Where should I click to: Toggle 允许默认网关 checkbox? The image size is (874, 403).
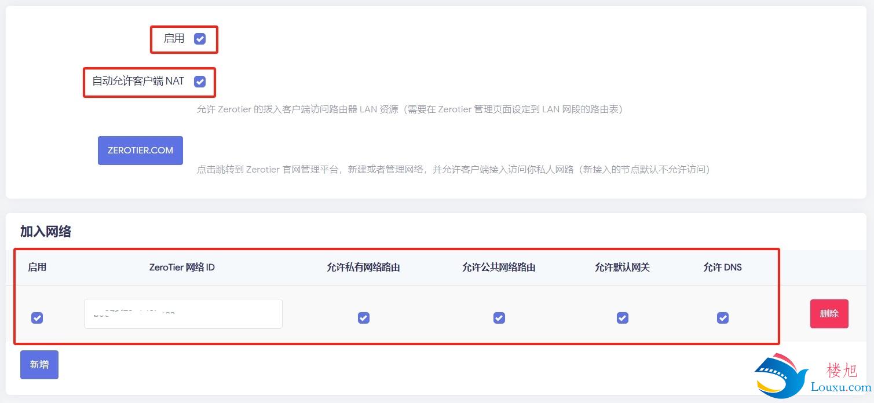(x=623, y=318)
